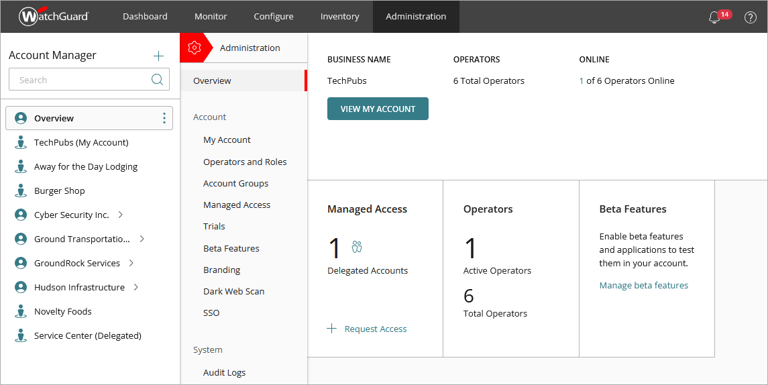The width and height of the screenshot is (768, 385).
Task: Click the delegated accounts people icon
Action: pyautogui.click(x=357, y=246)
